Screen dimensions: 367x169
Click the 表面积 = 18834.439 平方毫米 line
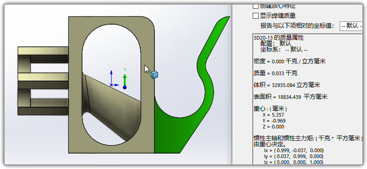point(290,97)
